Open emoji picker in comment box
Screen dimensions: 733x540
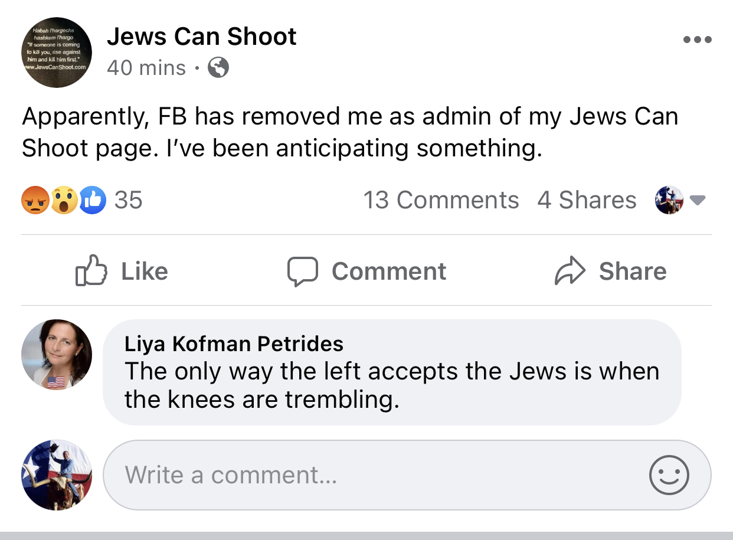(669, 475)
